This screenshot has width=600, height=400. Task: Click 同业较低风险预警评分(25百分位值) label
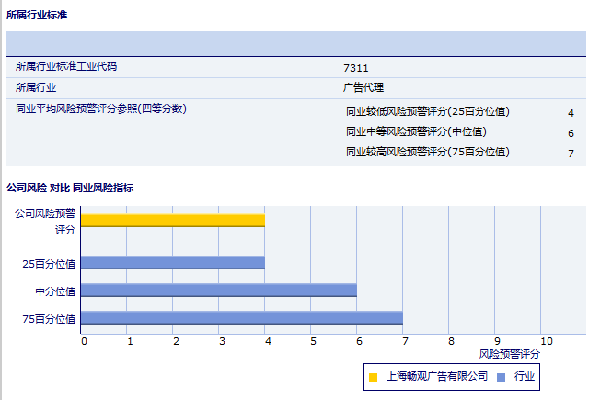(x=428, y=111)
